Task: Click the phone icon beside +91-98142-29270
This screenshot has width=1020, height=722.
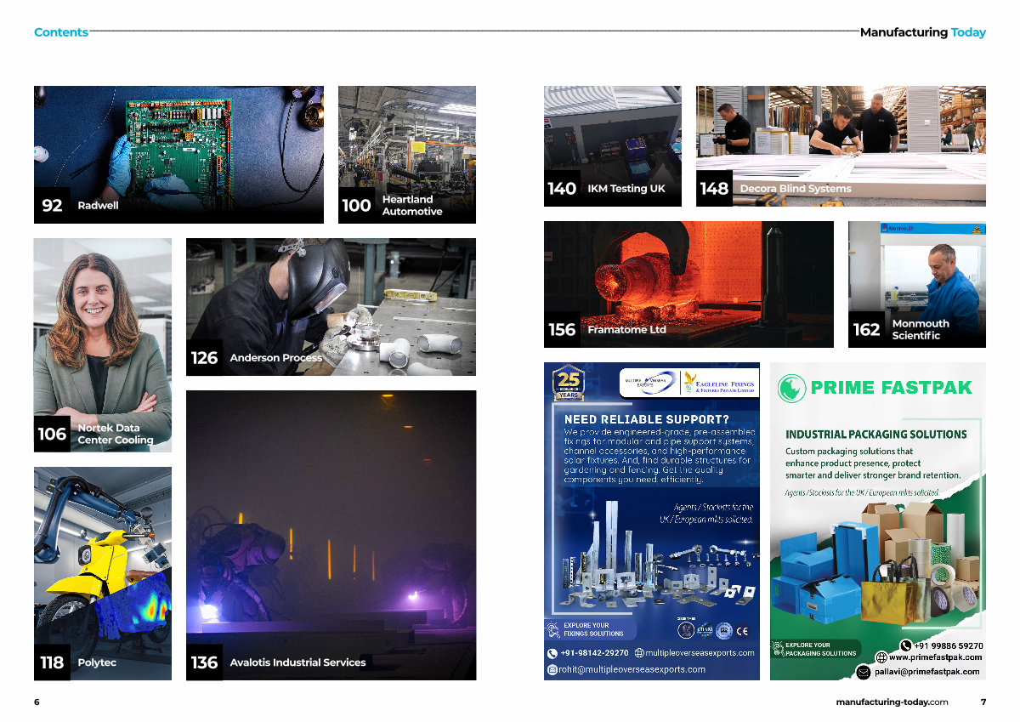Action: pyautogui.click(x=552, y=653)
